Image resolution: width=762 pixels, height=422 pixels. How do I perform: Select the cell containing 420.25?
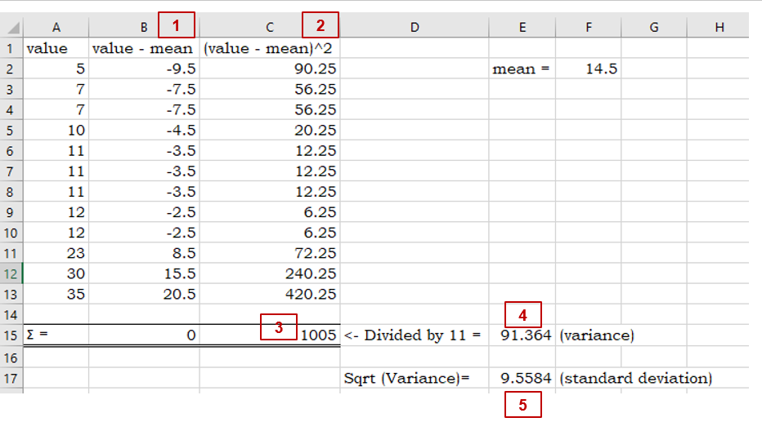269,295
